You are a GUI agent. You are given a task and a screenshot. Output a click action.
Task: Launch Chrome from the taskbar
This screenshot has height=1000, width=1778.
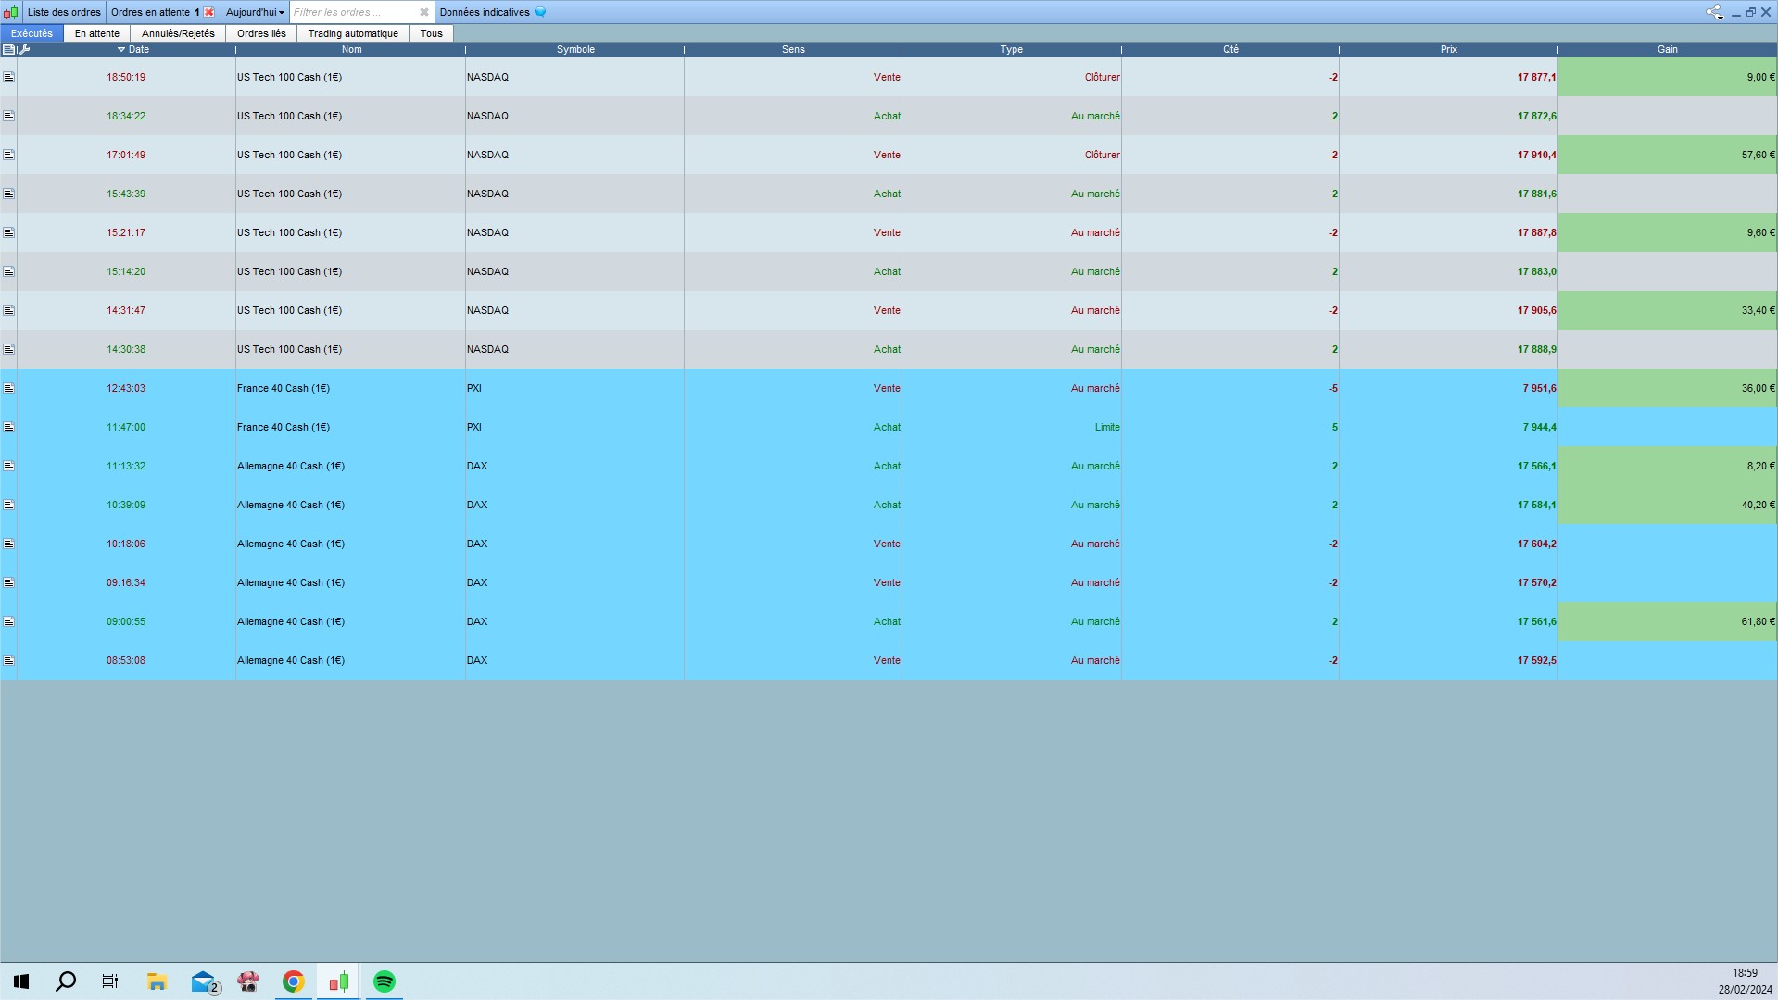[x=294, y=981]
